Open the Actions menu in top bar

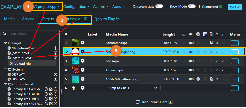pos(101,7)
